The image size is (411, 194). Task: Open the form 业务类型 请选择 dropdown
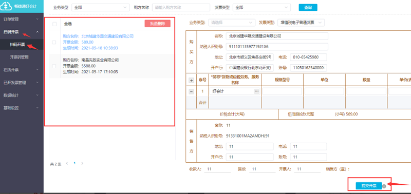tap(232, 23)
